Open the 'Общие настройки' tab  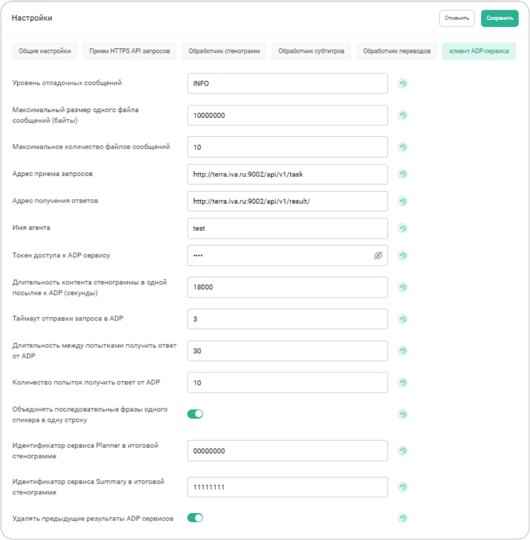[x=45, y=51]
